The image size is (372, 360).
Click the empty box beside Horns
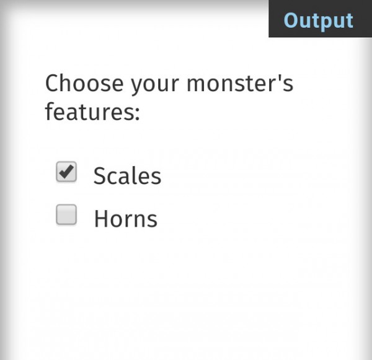(x=66, y=215)
